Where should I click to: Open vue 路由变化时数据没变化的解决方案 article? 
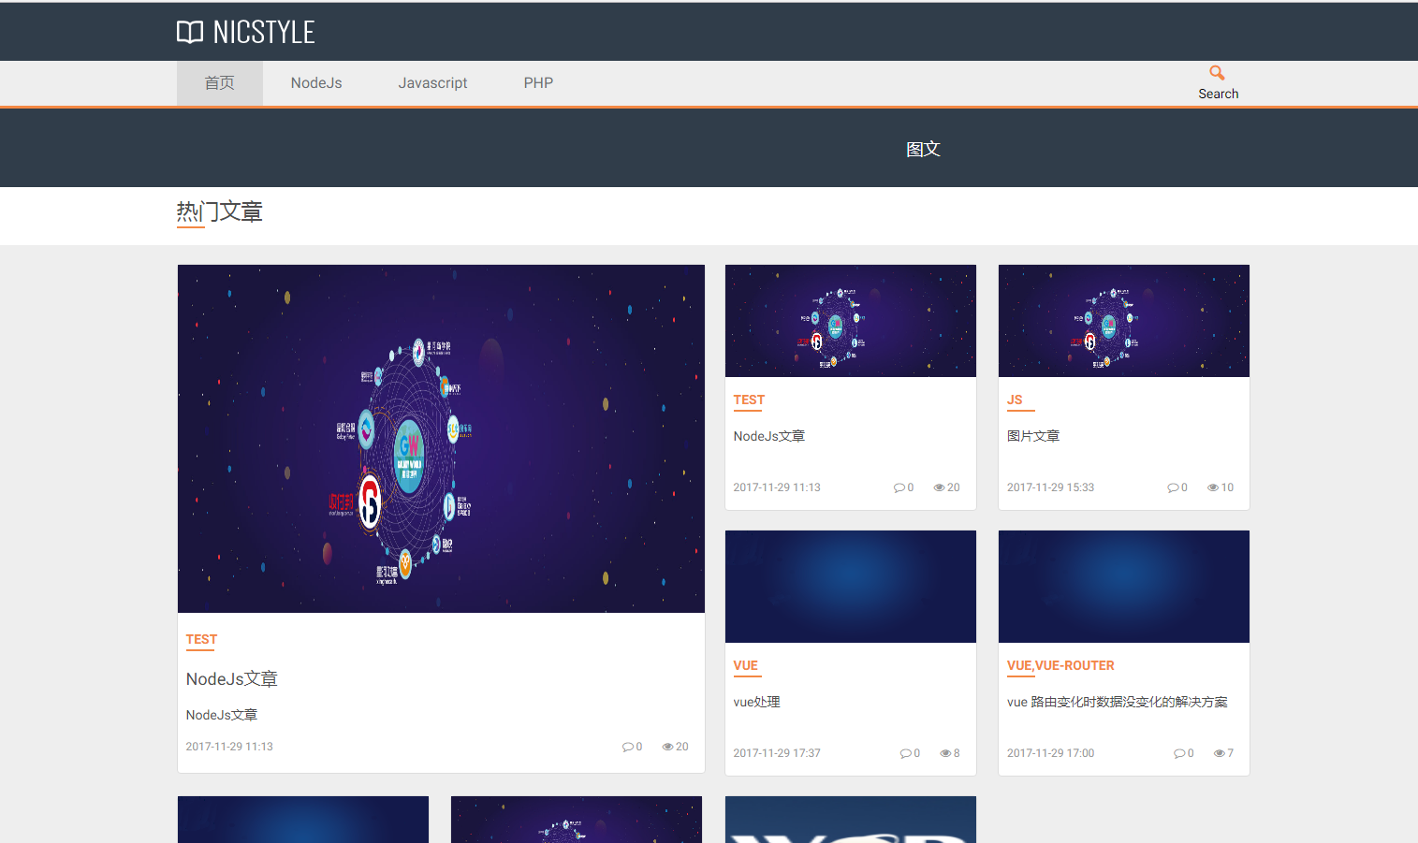[x=1118, y=702]
